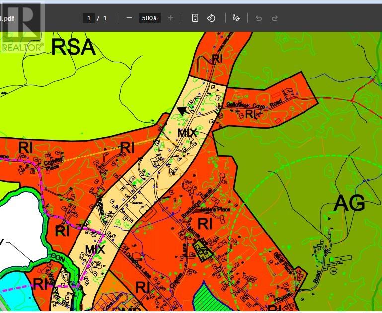Click the CON zone label on map
This screenshot has height=313, width=382.
[x=57, y=257]
